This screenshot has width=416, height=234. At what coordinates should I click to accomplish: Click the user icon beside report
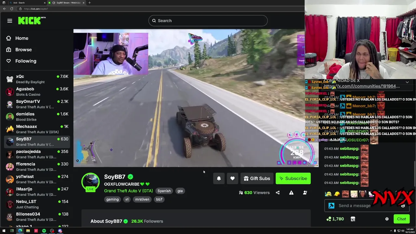click(x=305, y=193)
